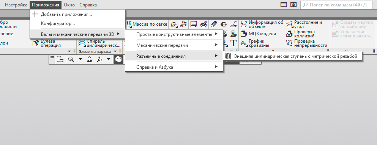This screenshot has width=377, height=145.
Task: Open the Настройка menu
Action: pos(16,5)
